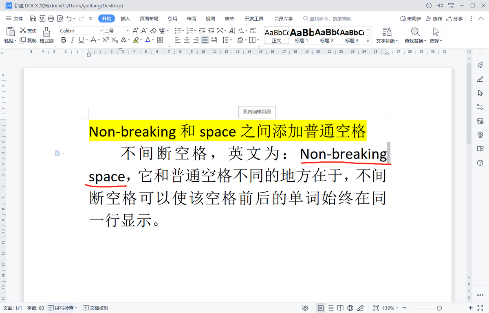Toggle Justify paragraph alignment
This screenshot has height=313, width=489.
coord(205,40)
